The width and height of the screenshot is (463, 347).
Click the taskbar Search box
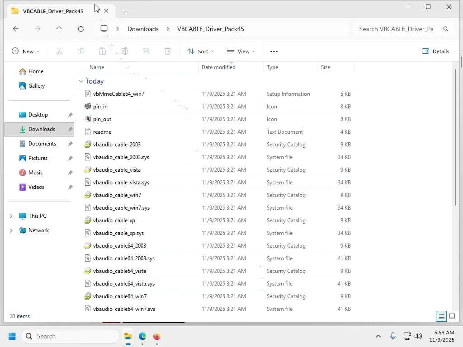pos(70,336)
